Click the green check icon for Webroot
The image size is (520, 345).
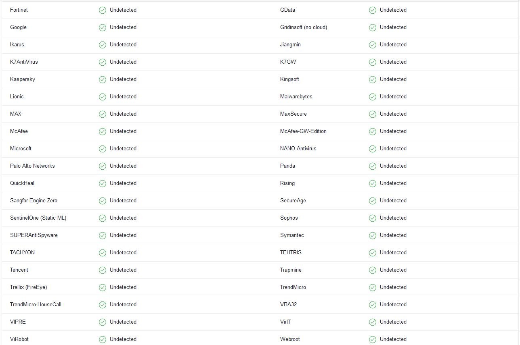coord(373,339)
